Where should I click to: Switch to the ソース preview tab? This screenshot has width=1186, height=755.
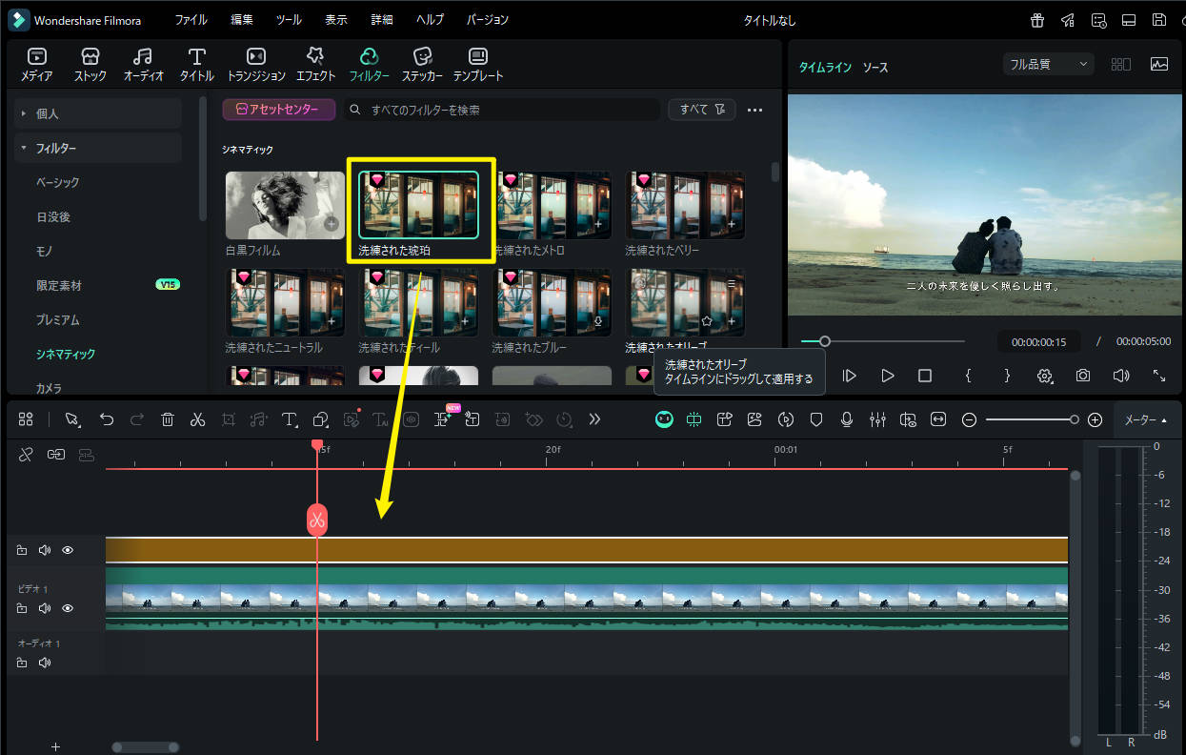click(874, 68)
